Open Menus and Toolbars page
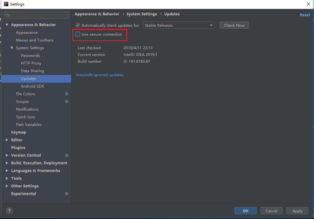 [x=35, y=40]
